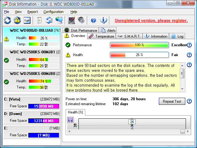Click the health graph right scroll arrow
Screen dimensions: 197x148
[x=188, y=132]
